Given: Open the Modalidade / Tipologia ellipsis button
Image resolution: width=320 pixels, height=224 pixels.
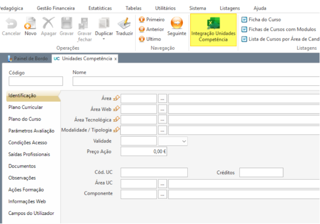Looking at the screenshot, I should (x=163, y=131).
